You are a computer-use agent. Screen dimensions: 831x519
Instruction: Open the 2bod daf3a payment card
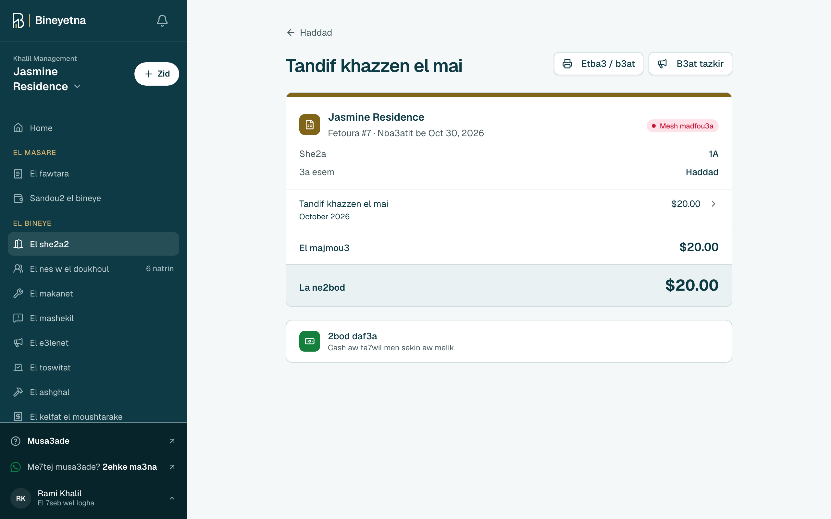509,341
